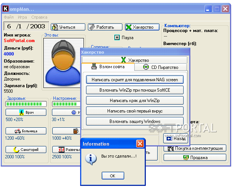Click the blue info bubble icon
The image size is (233, 187).
tap(91, 159)
